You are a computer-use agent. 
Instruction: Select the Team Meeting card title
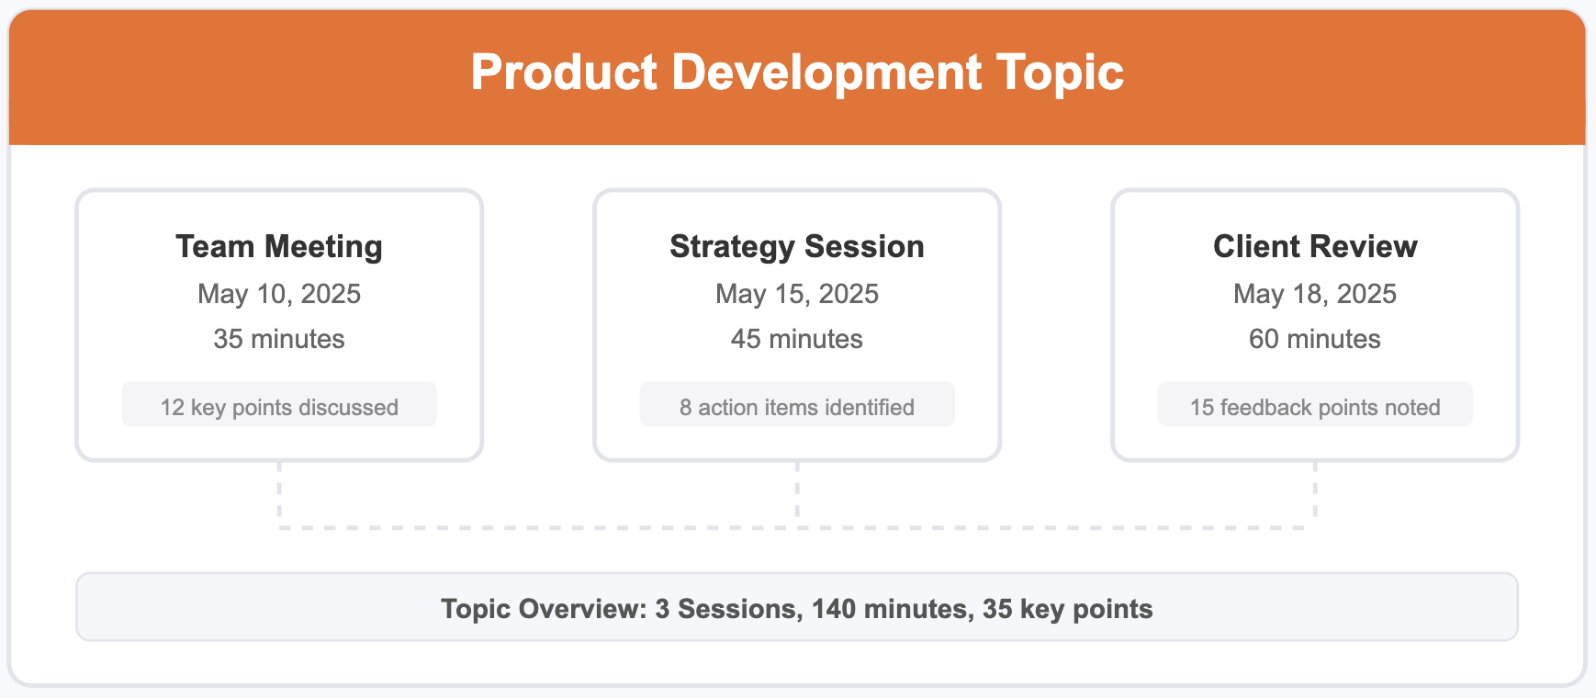(279, 246)
